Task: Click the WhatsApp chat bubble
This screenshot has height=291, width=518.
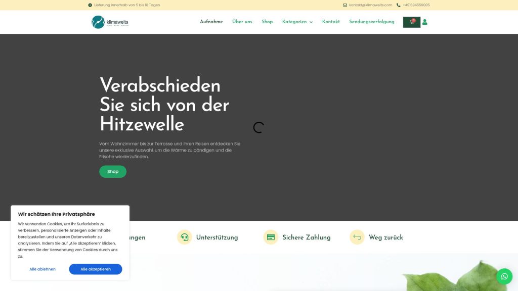Action: pyautogui.click(x=504, y=276)
